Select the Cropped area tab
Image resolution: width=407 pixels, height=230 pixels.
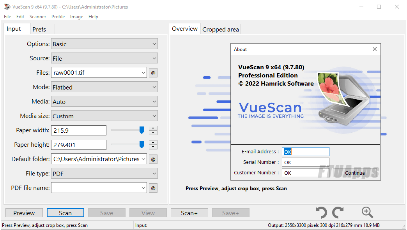click(220, 30)
